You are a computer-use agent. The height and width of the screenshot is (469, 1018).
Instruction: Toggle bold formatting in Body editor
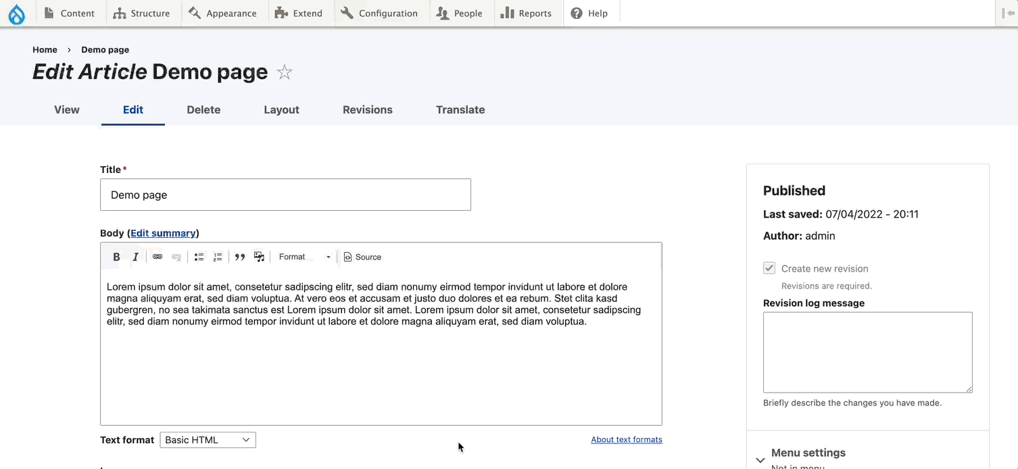tap(116, 257)
